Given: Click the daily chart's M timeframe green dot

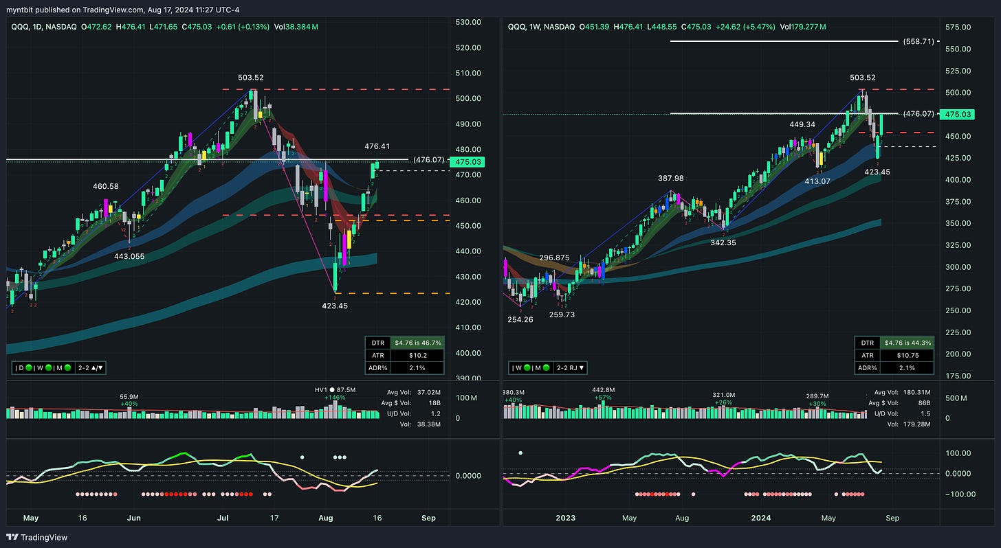Looking at the screenshot, I should tap(67, 367).
